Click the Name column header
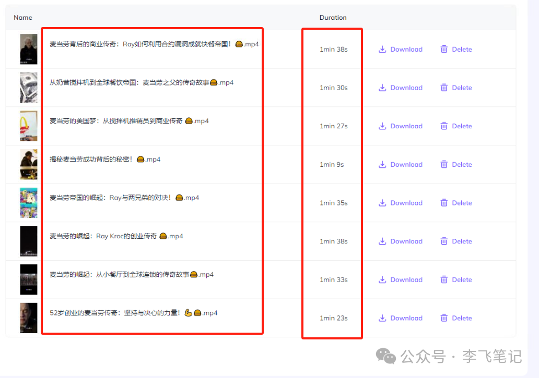 coord(23,17)
